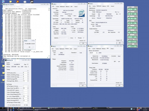
Task: Click title icon of CPU-Z Memory window
Action: pos(52,46)
